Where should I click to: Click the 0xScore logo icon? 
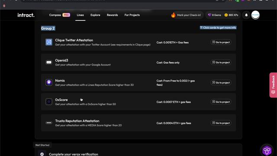[49, 102]
